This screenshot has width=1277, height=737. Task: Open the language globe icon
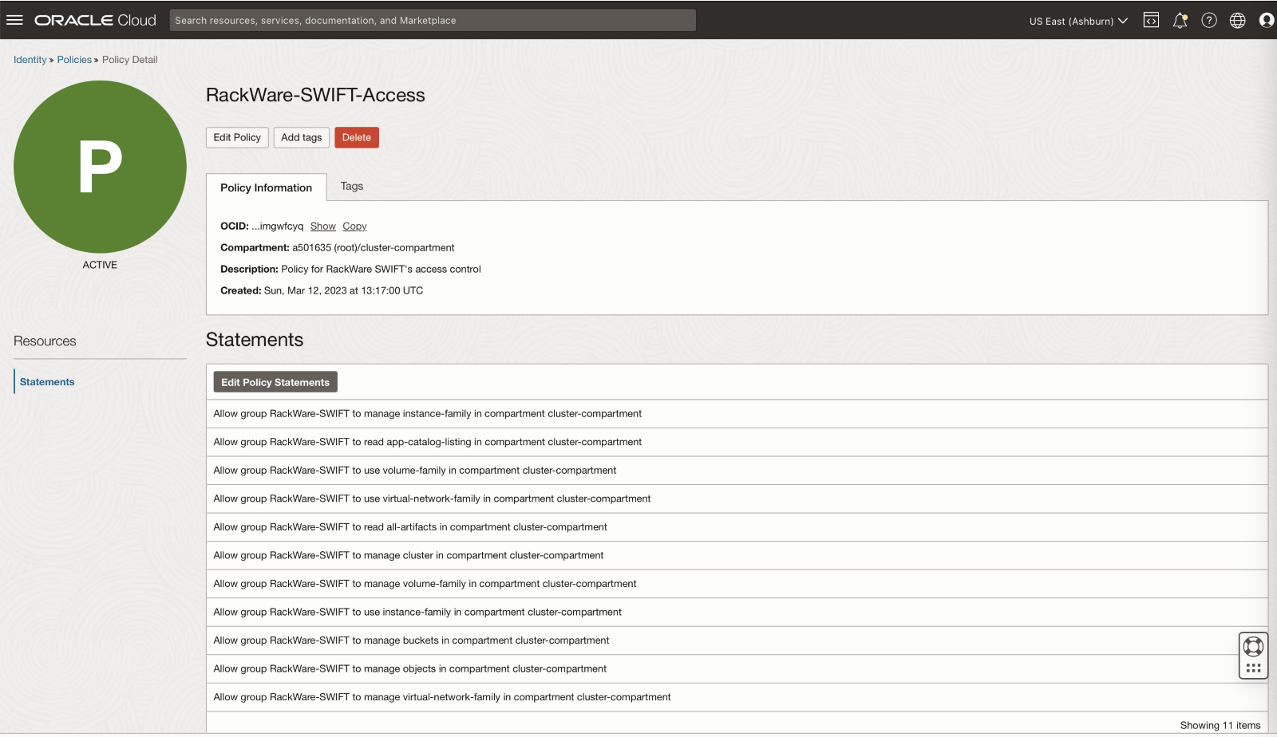click(1238, 21)
